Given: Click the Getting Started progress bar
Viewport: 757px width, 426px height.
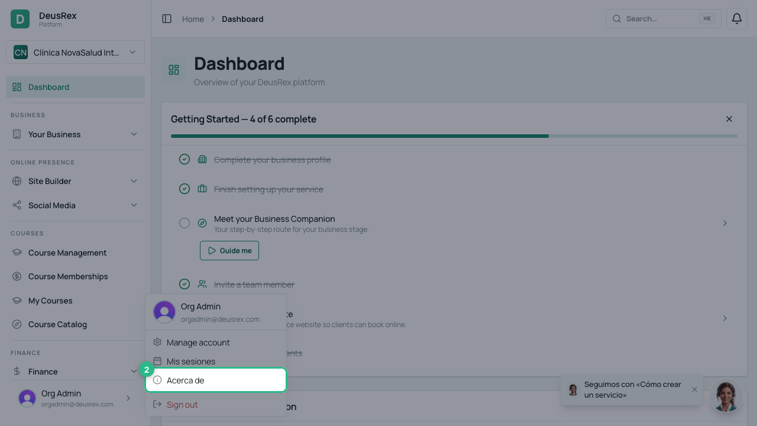Looking at the screenshot, I should [x=454, y=136].
